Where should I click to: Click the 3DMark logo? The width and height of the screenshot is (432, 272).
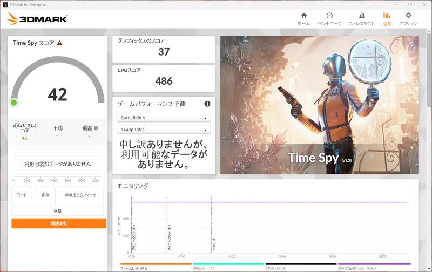tap(37, 19)
